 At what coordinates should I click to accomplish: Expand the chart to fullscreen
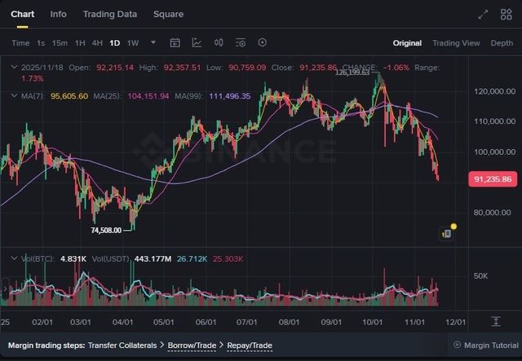[x=483, y=14]
